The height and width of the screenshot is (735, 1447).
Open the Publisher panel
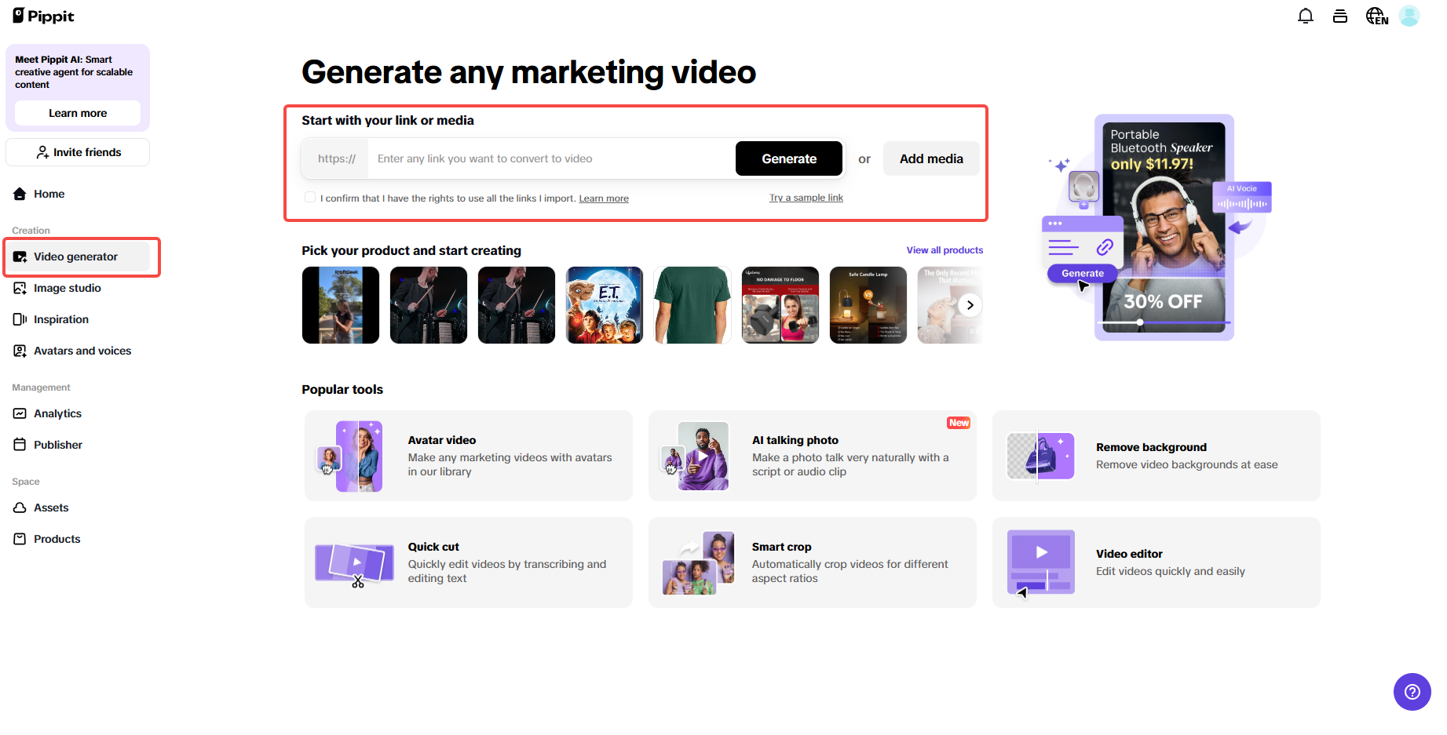(x=57, y=444)
